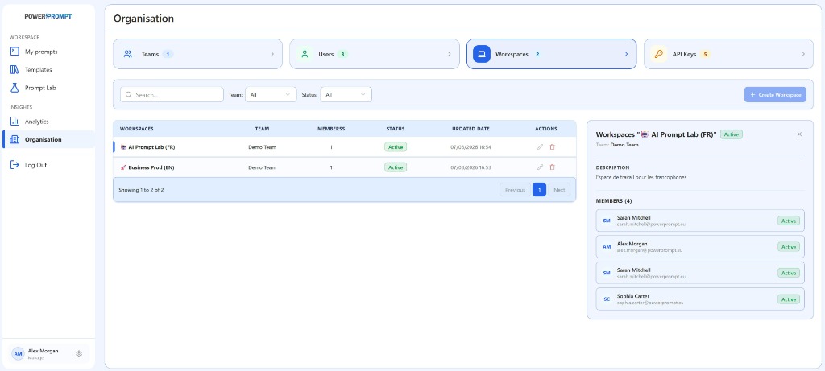The height and width of the screenshot is (371, 825).
Task: Edit AI Prompt Lab (FR) with pencil icon
Action: pyautogui.click(x=540, y=147)
